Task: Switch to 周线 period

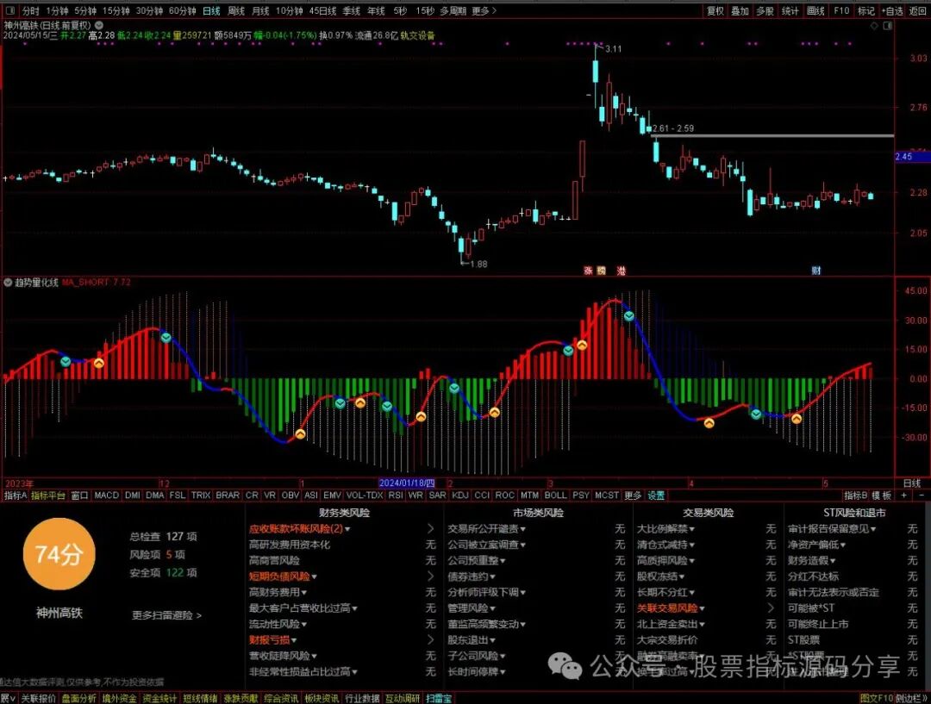Action: 236,10
